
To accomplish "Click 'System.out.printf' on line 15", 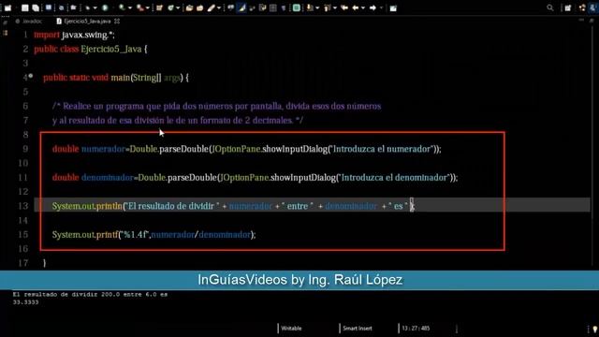I will 85,235.
